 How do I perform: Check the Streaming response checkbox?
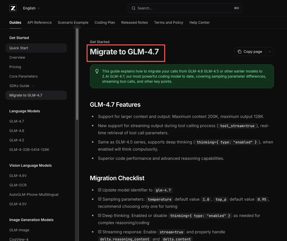pos(100,232)
